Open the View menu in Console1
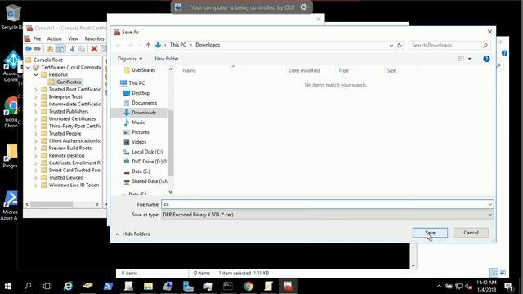 point(73,38)
